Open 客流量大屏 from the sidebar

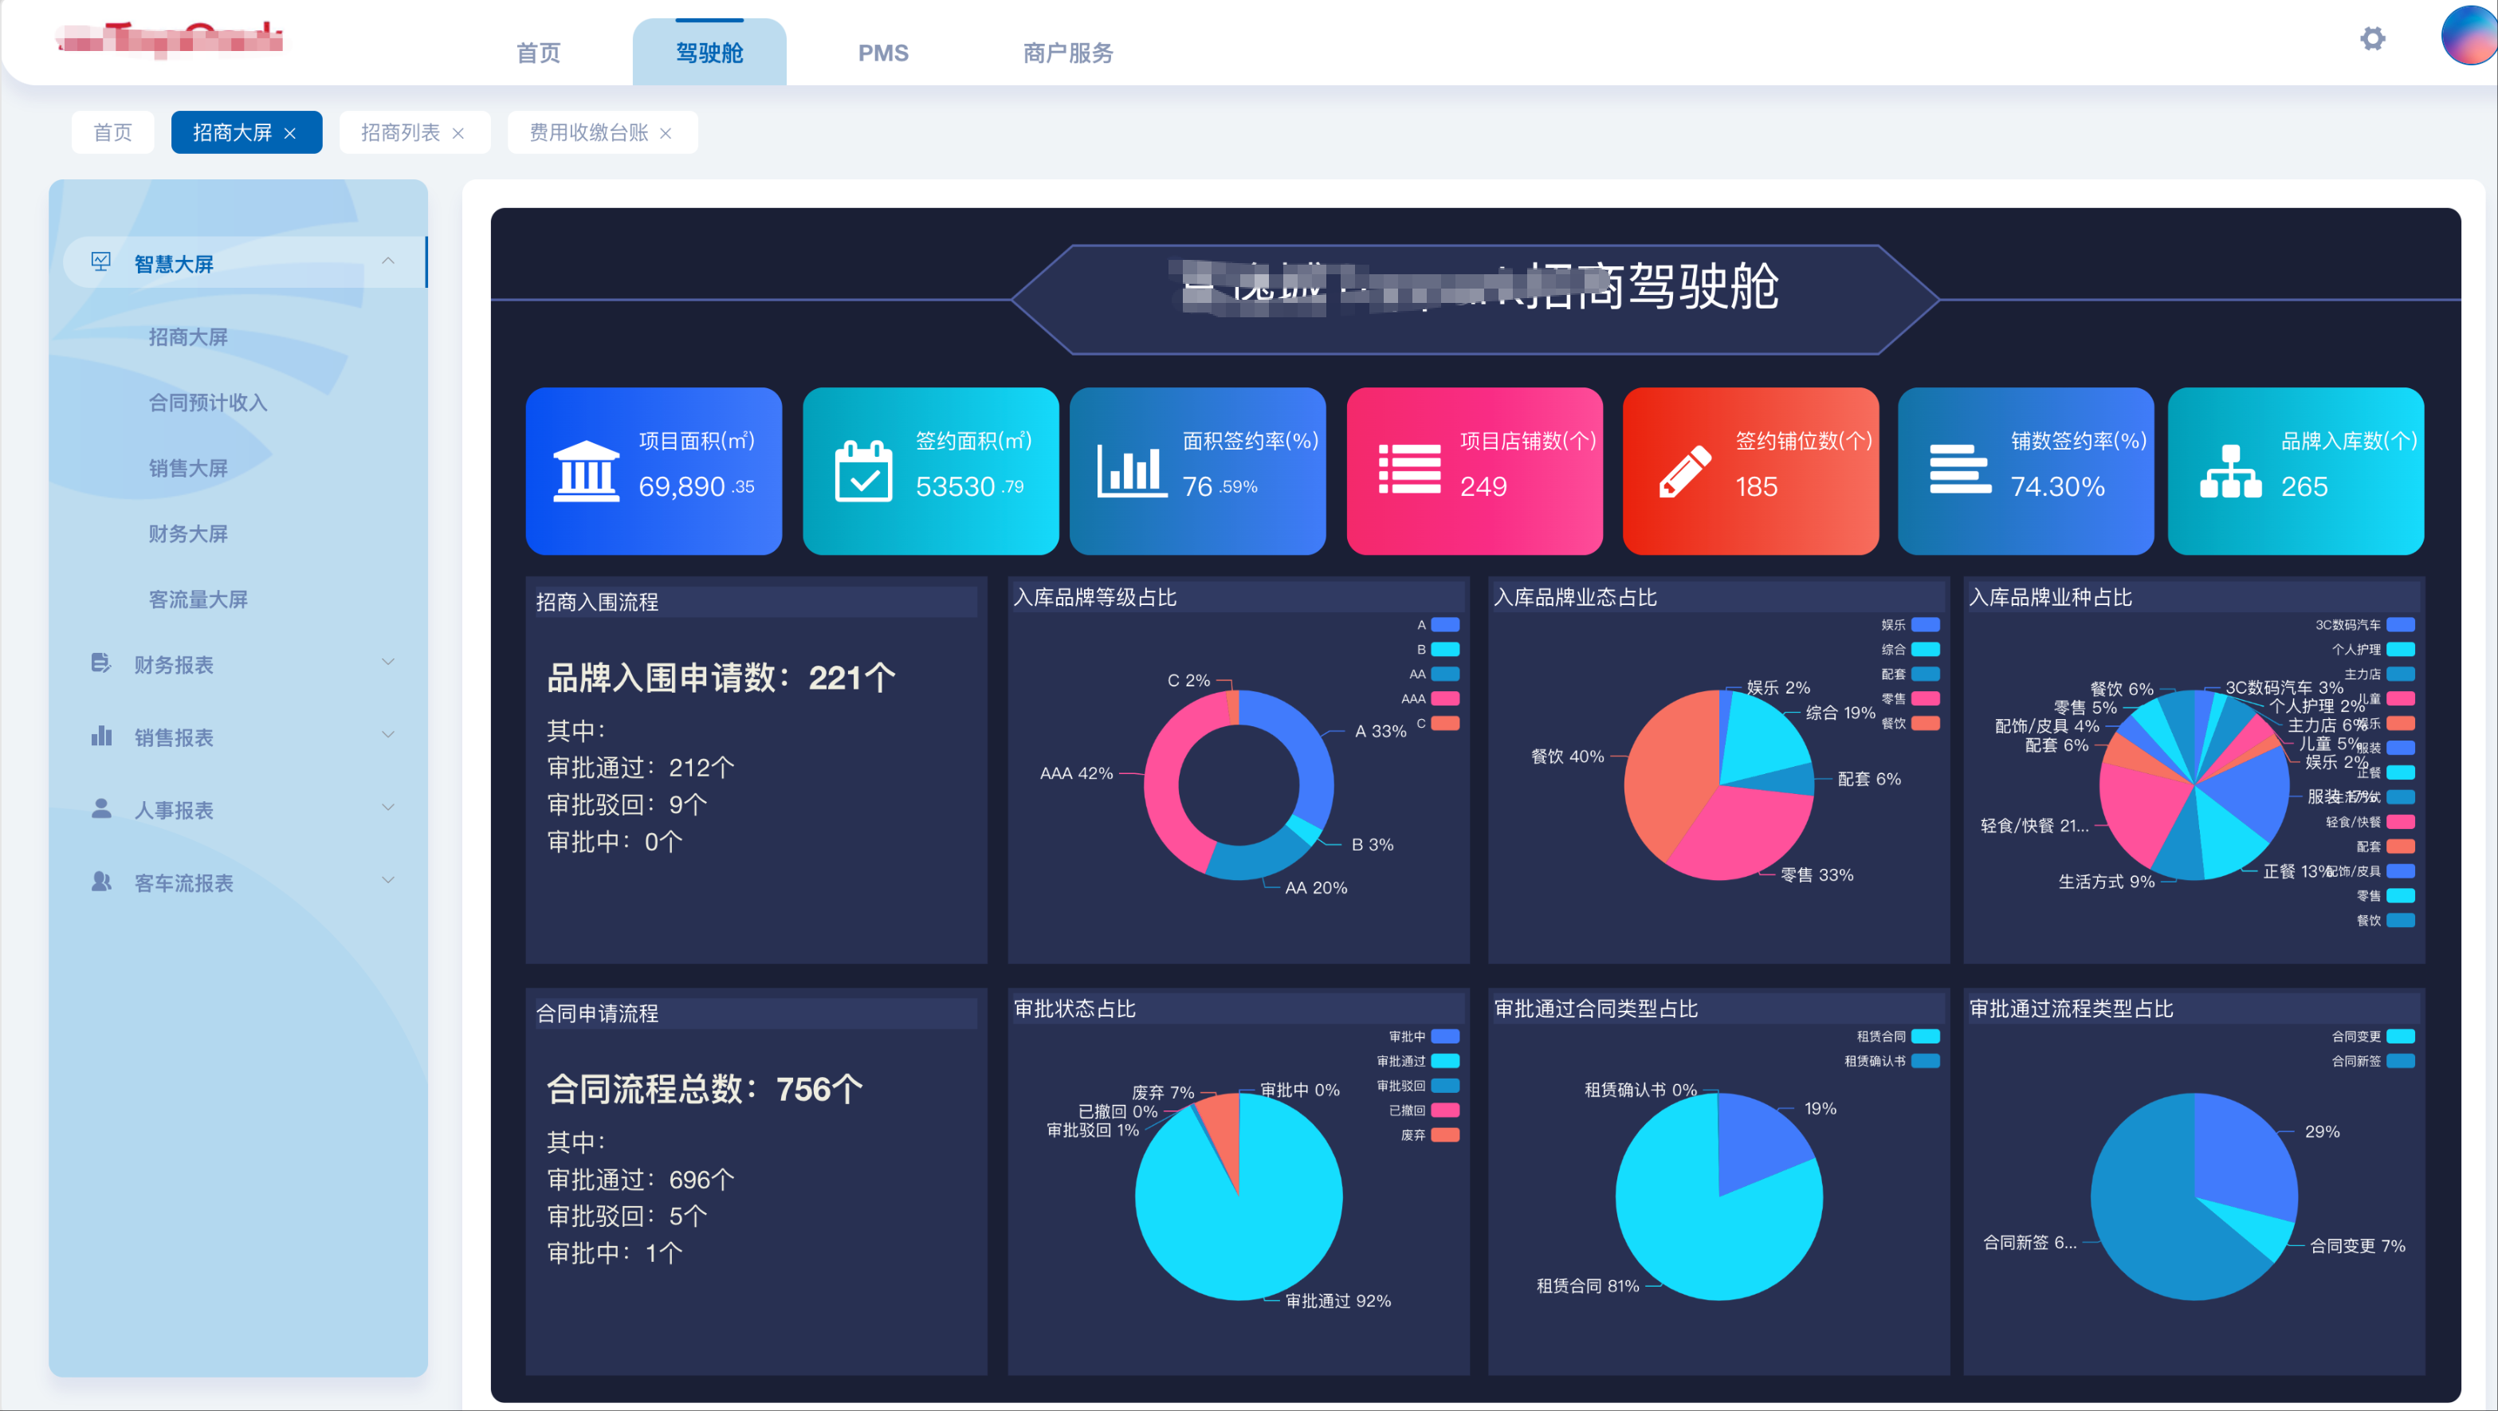pos(197,599)
